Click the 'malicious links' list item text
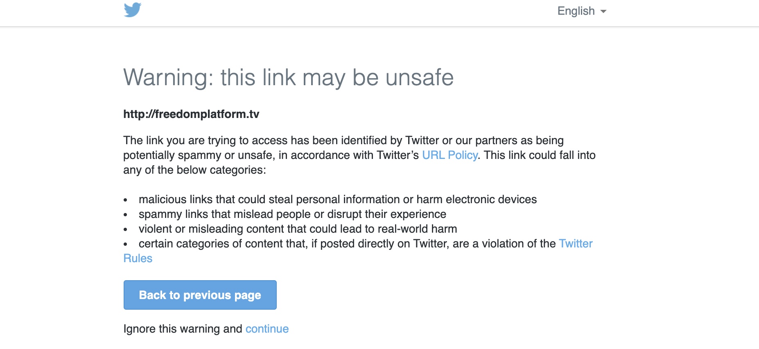 point(338,199)
